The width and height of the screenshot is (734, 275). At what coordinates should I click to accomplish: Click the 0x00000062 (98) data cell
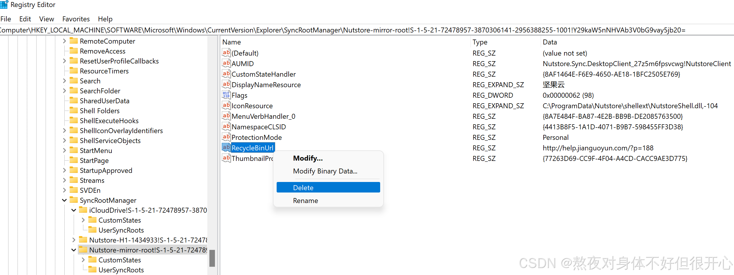point(568,95)
